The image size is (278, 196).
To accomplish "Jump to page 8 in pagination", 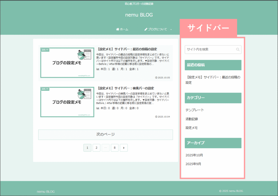I will [115, 148].
